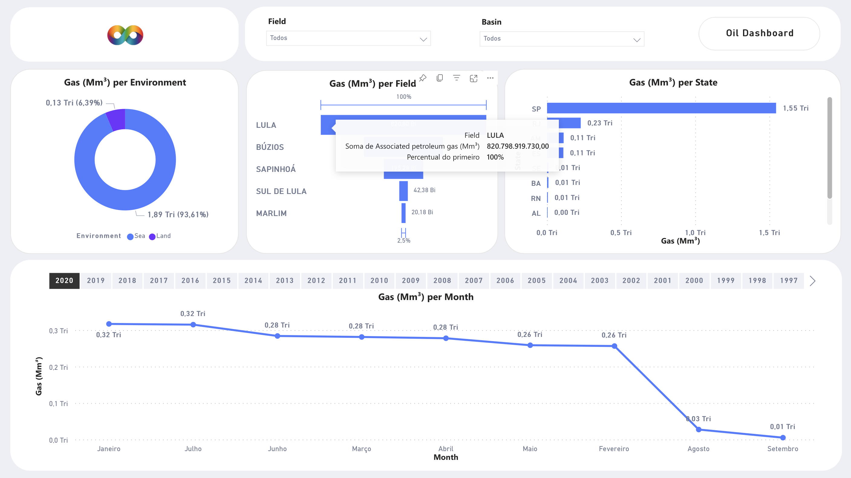Open the Oil Dashboard button
The height and width of the screenshot is (478, 851).
[759, 33]
